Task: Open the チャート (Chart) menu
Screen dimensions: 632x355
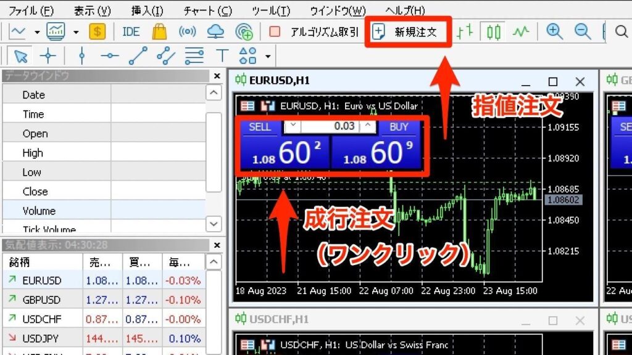Action: pyautogui.click(x=207, y=10)
